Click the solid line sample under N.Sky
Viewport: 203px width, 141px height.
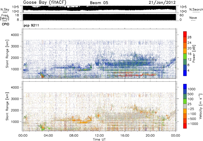point(5,12)
